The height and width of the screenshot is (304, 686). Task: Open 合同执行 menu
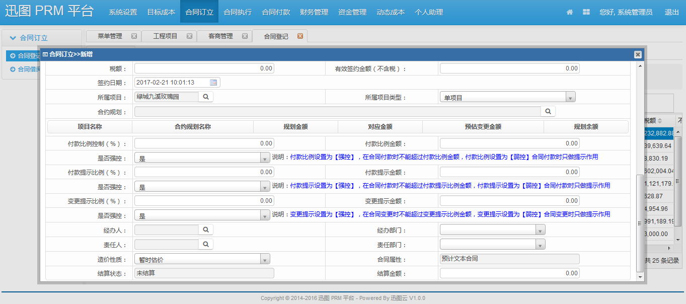[x=238, y=12]
